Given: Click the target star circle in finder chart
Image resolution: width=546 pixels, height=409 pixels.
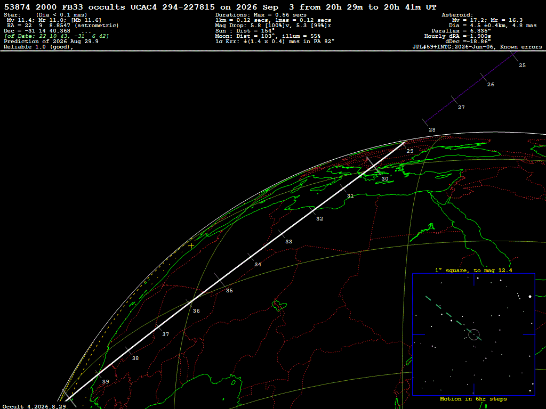Looking at the screenshot, I should tap(474, 334).
